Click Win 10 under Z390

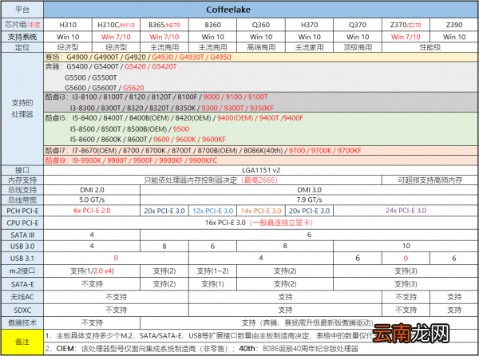click(454, 37)
